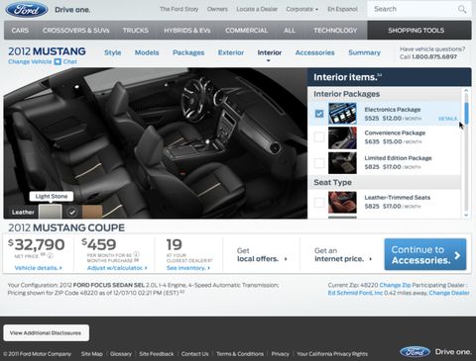This screenshot has width=476, height=361.
Task: Open the Corporate dropdown menu
Action: (302, 9)
